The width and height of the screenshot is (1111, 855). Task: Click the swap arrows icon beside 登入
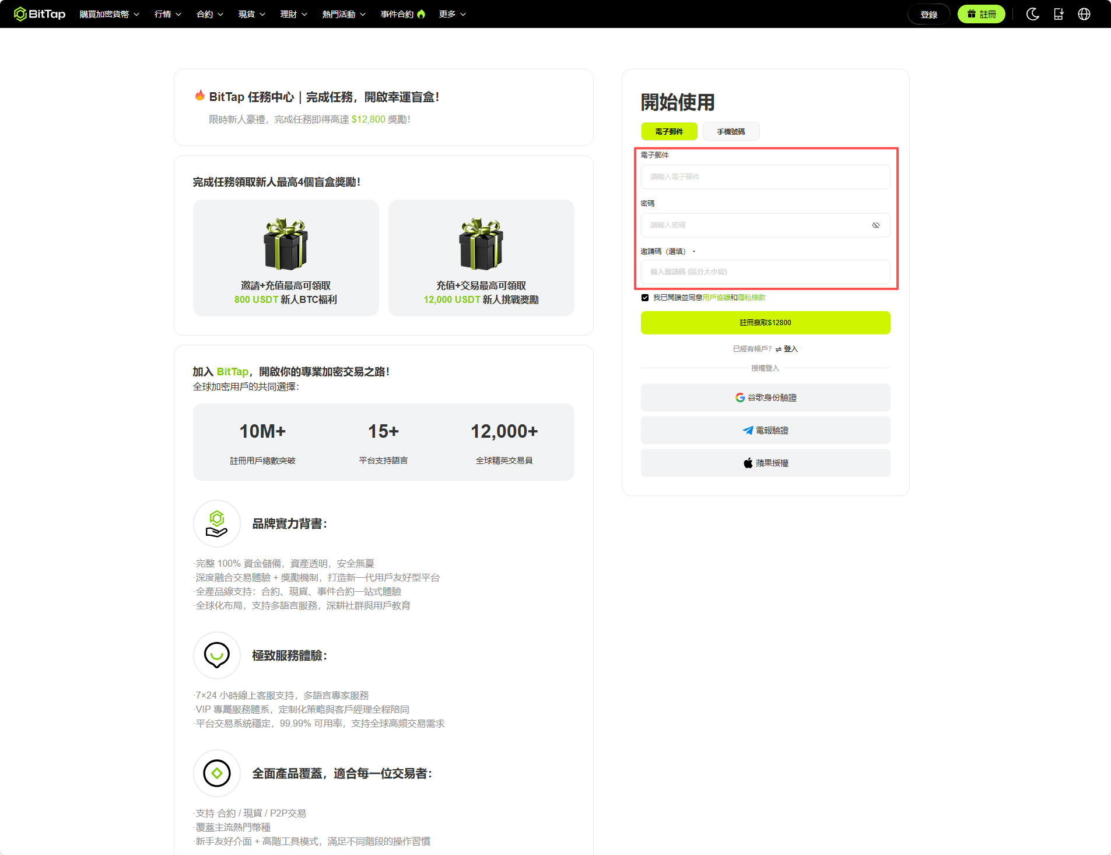778,349
